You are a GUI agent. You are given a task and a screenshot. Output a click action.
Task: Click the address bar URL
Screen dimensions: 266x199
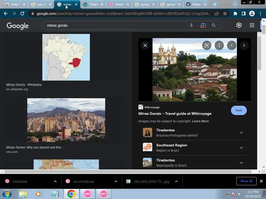[123, 13]
